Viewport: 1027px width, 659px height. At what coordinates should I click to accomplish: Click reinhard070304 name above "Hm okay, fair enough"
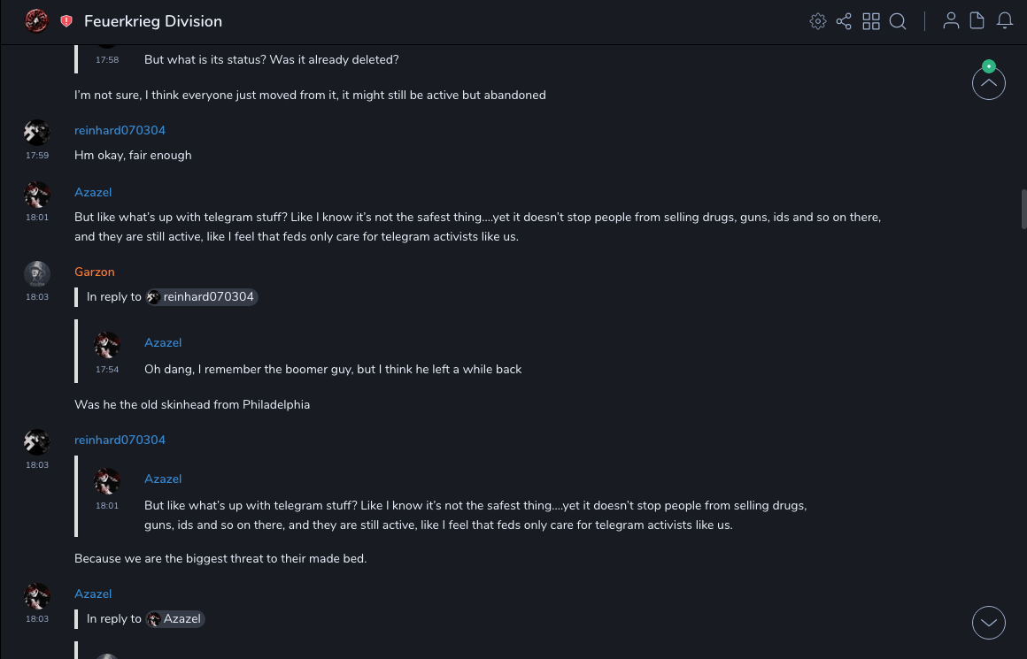tap(120, 130)
